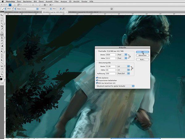Select the Pen tool
Viewport: 185px width, 139px height.
[2, 55]
